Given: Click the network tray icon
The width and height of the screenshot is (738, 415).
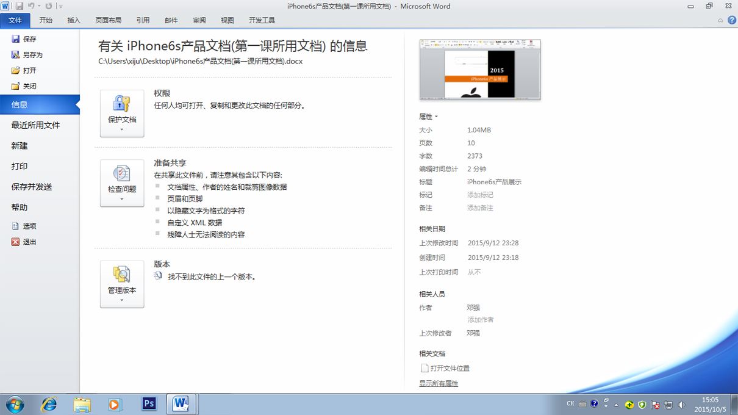Looking at the screenshot, I should tap(668, 405).
